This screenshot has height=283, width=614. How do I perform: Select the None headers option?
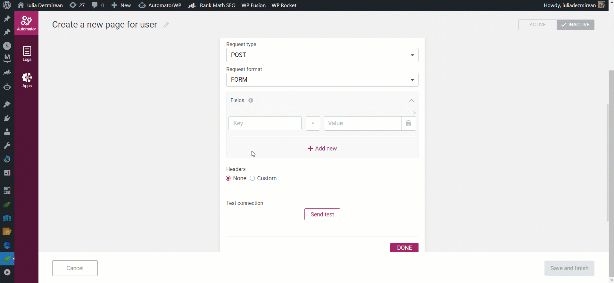pos(228,178)
